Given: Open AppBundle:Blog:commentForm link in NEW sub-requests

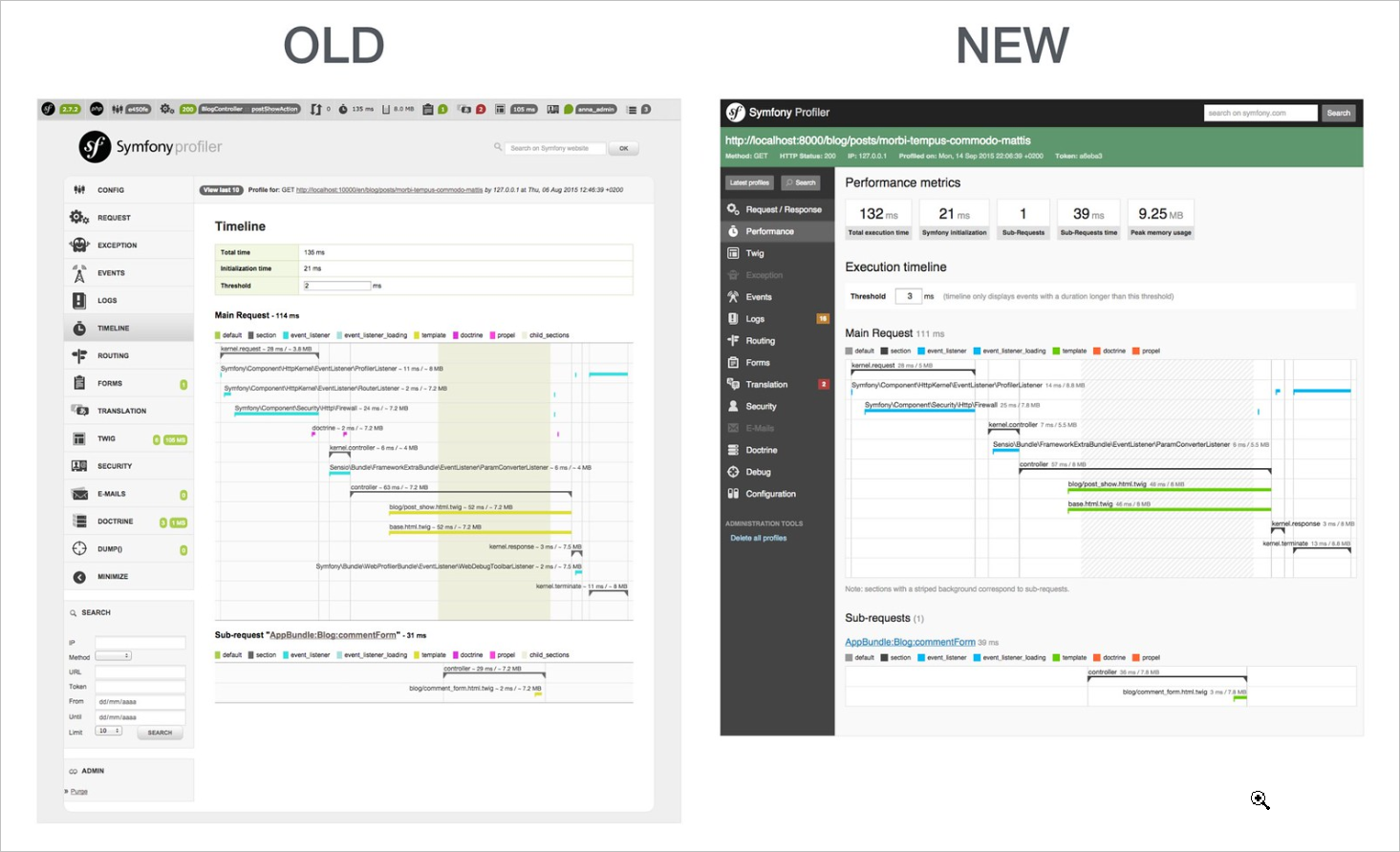Looking at the screenshot, I should [910, 642].
